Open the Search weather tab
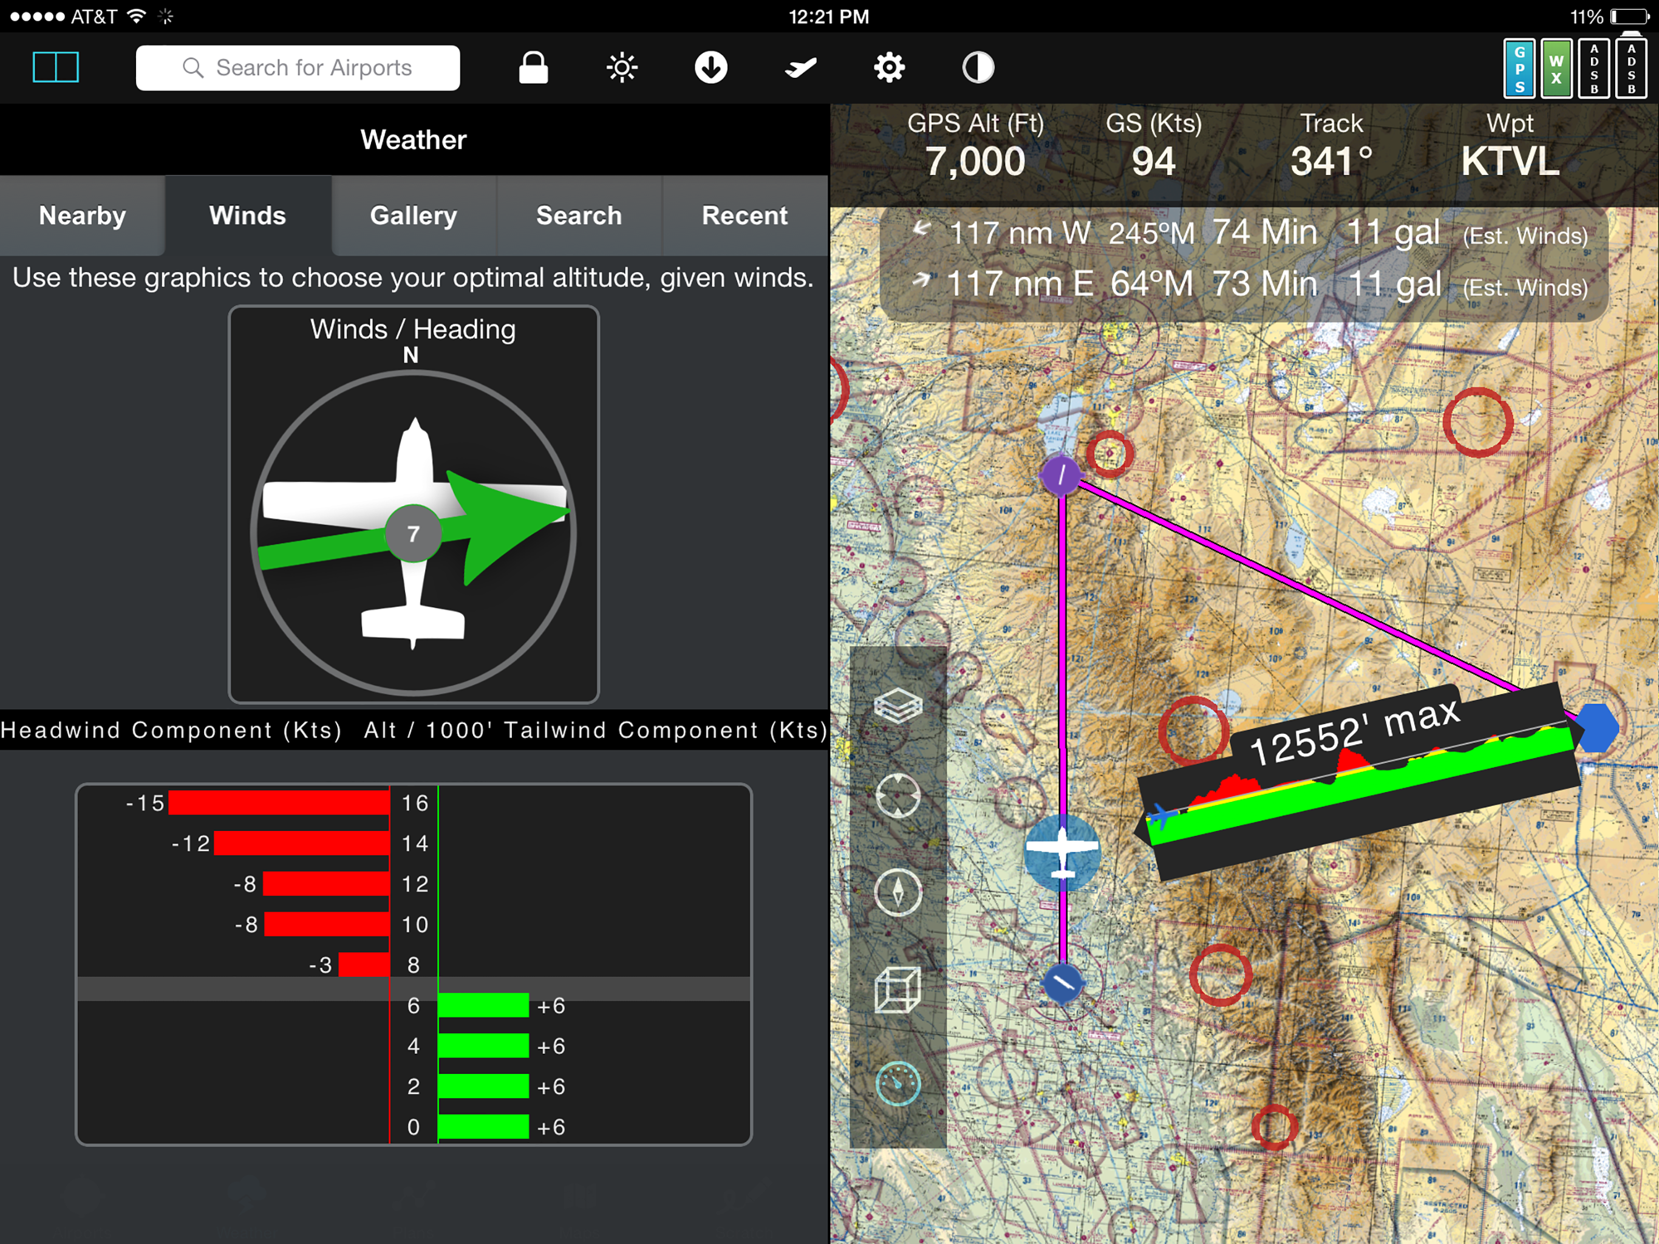The width and height of the screenshot is (1659, 1244). [579, 216]
